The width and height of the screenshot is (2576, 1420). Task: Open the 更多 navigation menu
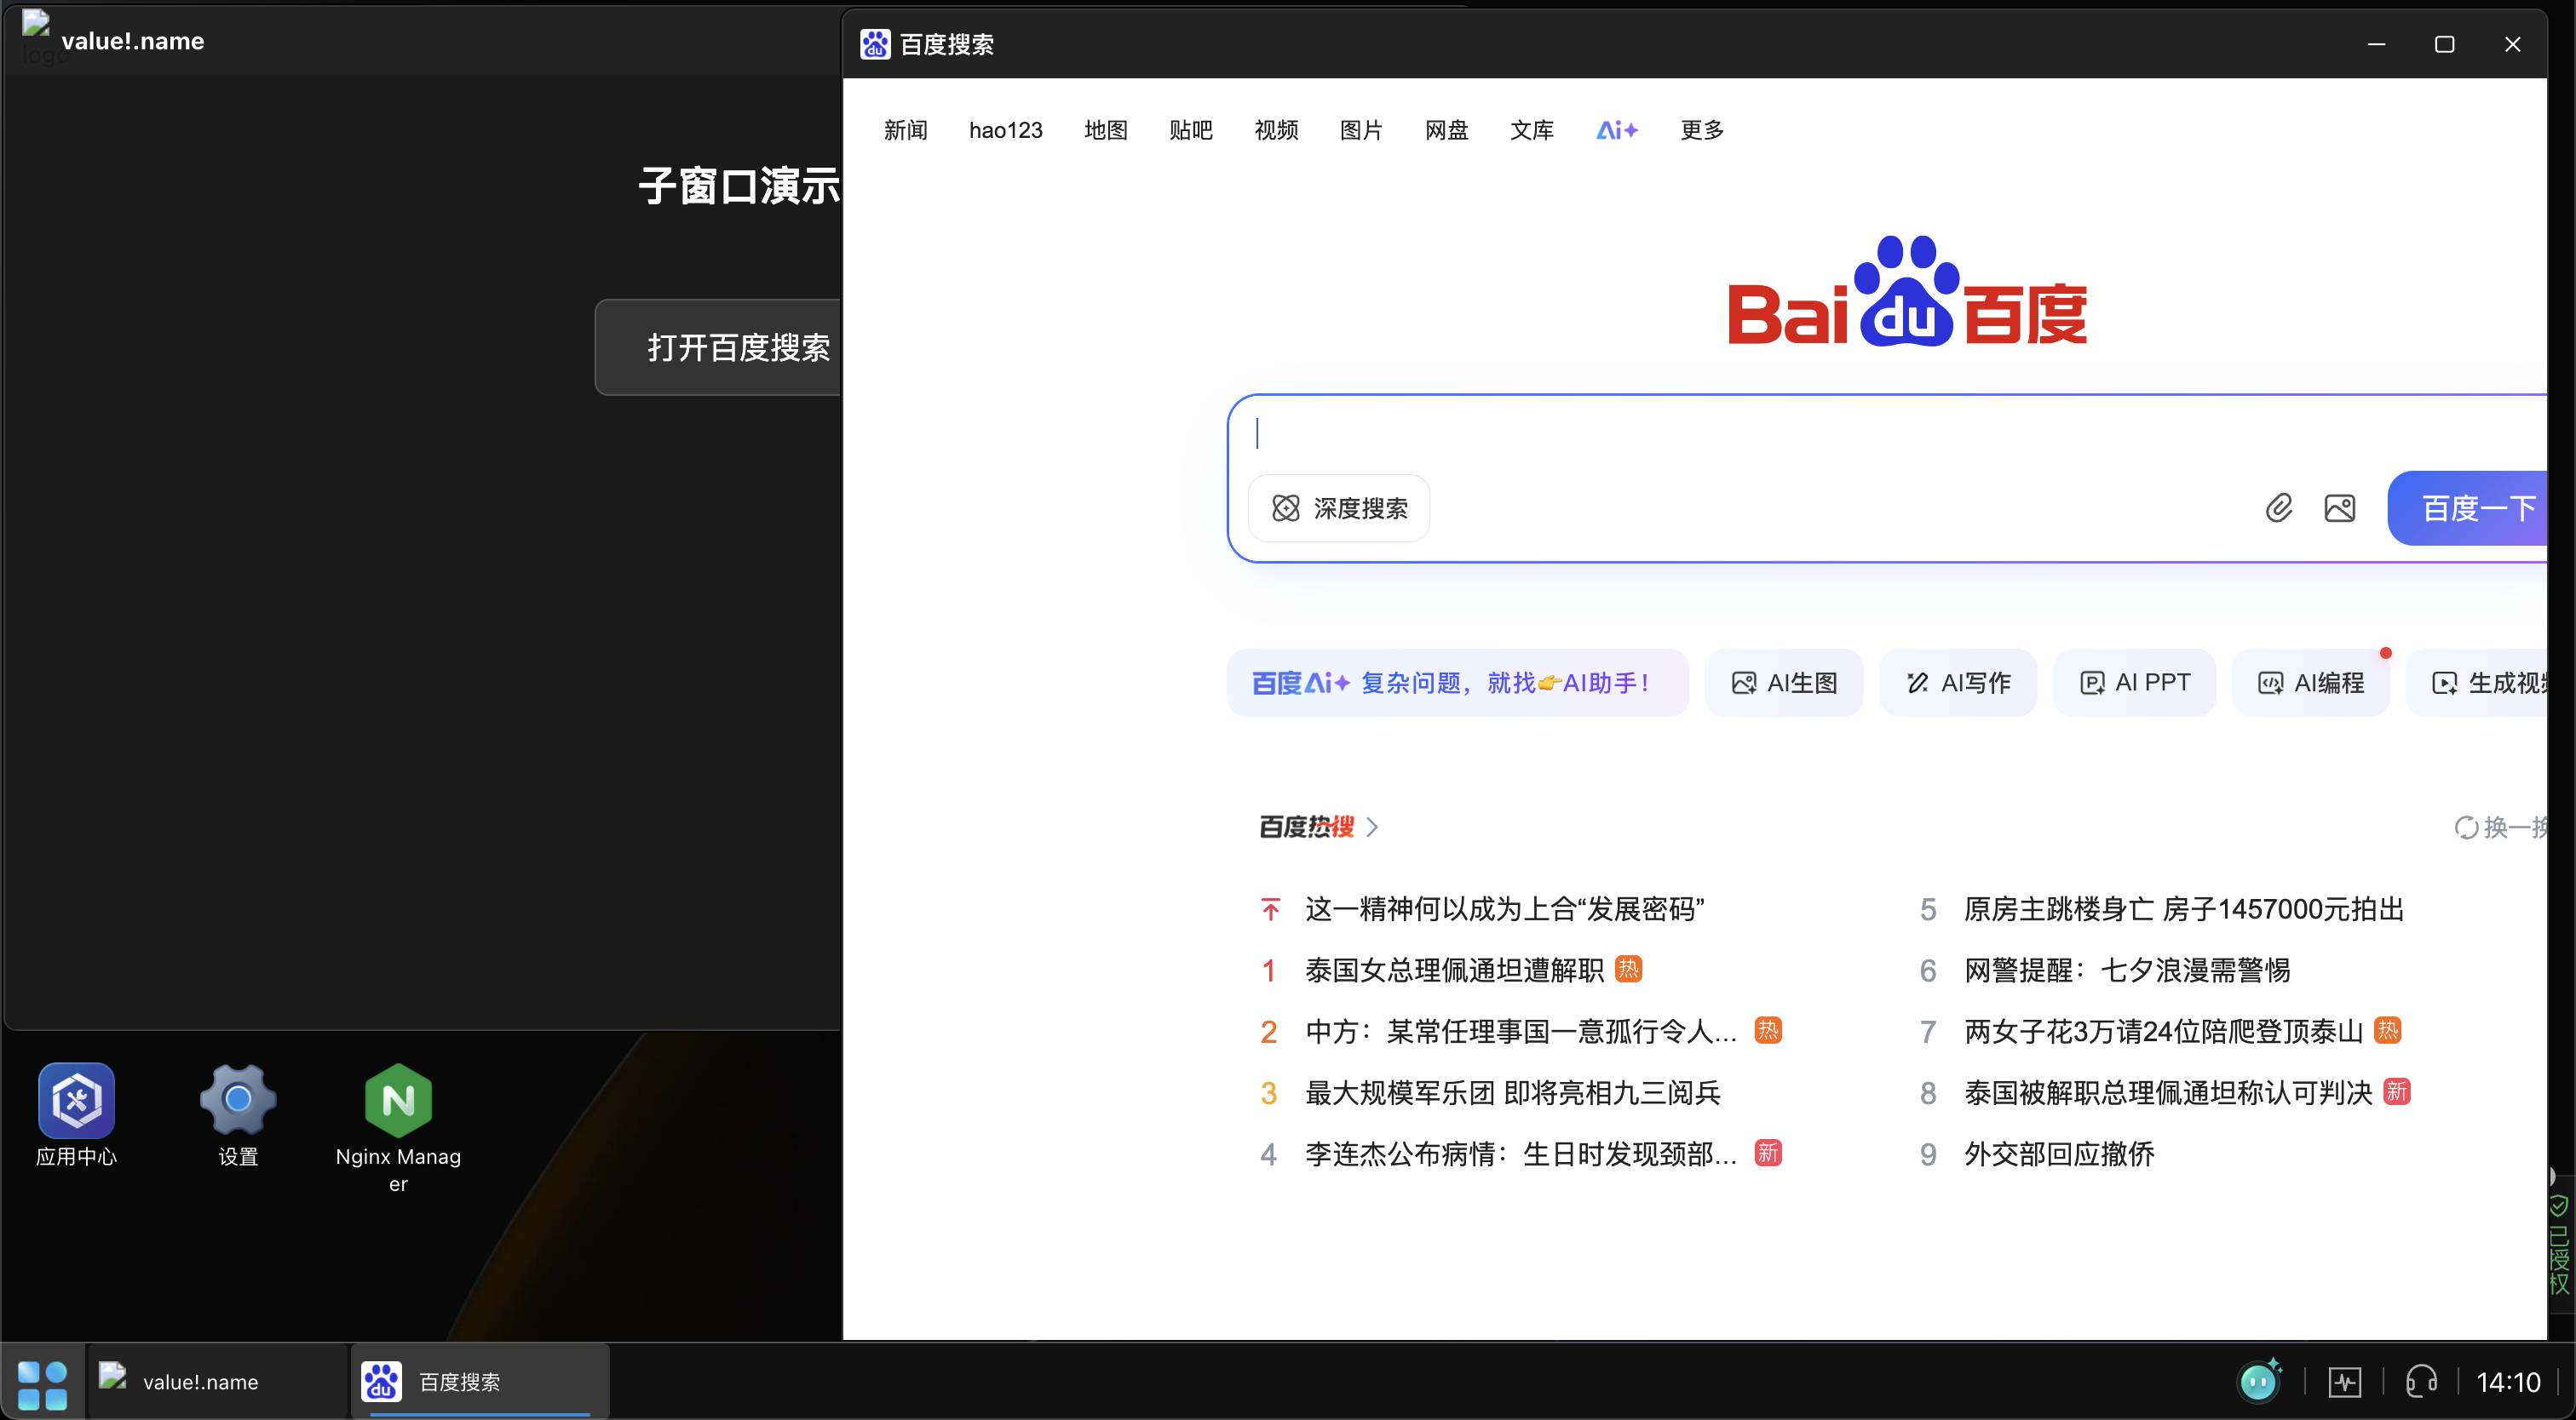[1702, 130]
